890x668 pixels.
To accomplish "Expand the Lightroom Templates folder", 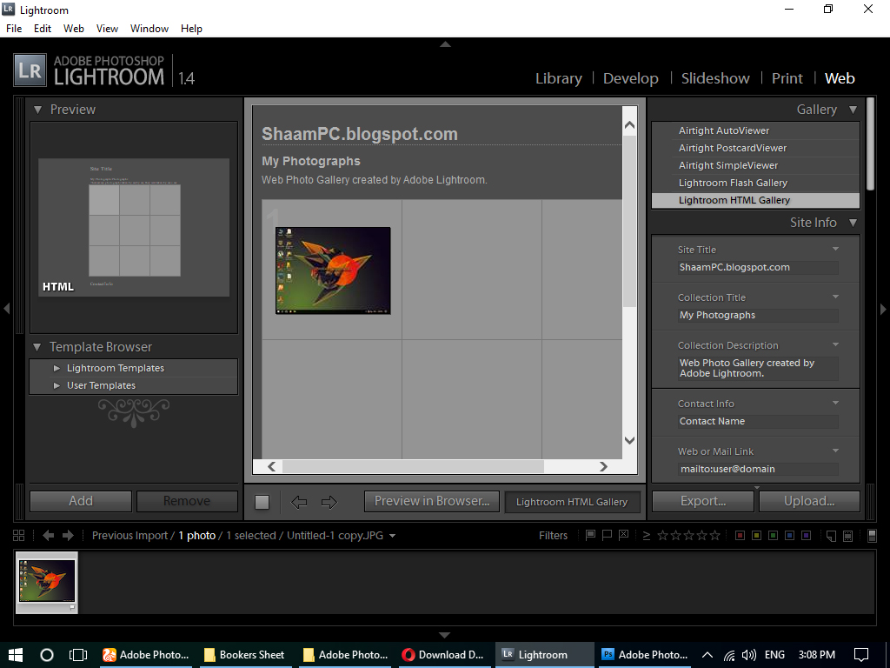I will [56, 368].
